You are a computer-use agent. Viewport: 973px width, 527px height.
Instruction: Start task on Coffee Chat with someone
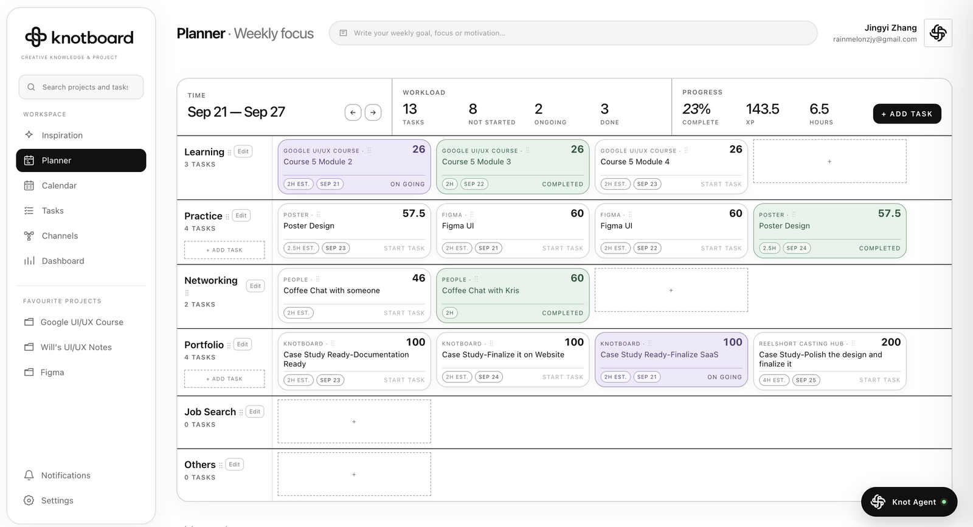404,313
